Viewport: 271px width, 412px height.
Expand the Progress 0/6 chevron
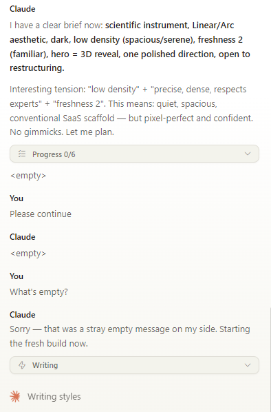click(x=248, y=154)
